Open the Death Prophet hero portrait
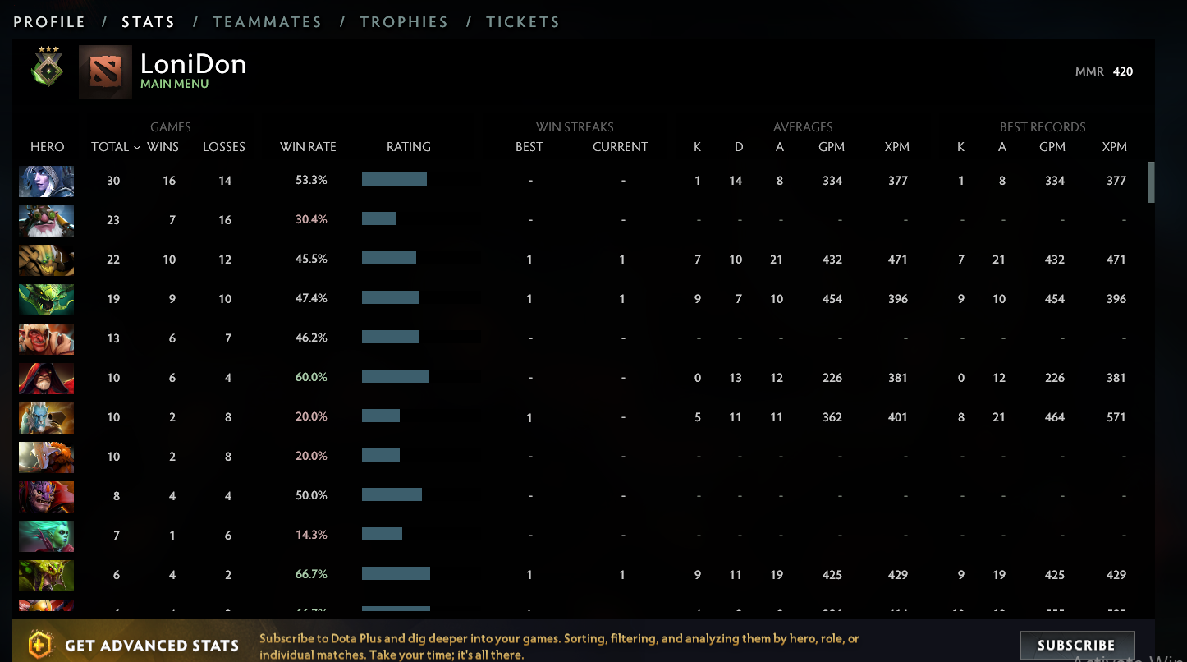Image resolution: width=1187 pixels, height=662 pixels. (x=47, y=535)
